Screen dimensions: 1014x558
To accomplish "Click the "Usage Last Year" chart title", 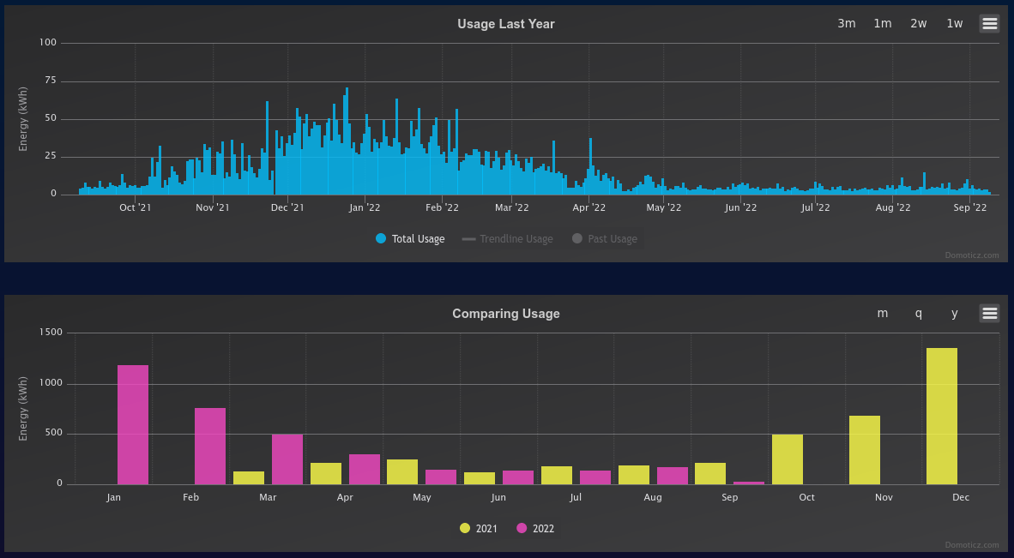I will [506, 24].
